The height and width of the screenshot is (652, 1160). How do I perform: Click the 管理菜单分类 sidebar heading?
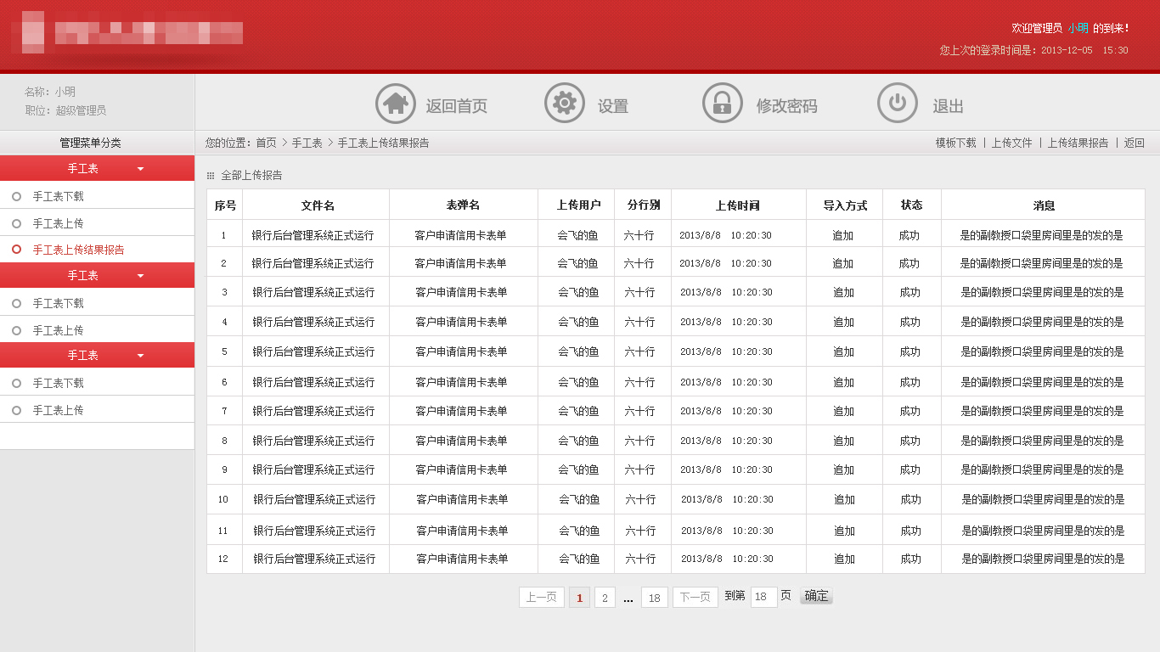point(90,143)
